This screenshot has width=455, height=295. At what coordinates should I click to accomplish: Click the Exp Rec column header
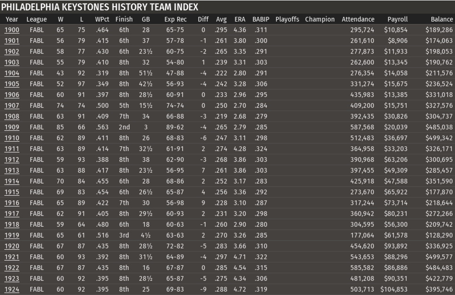click(176, 19)
